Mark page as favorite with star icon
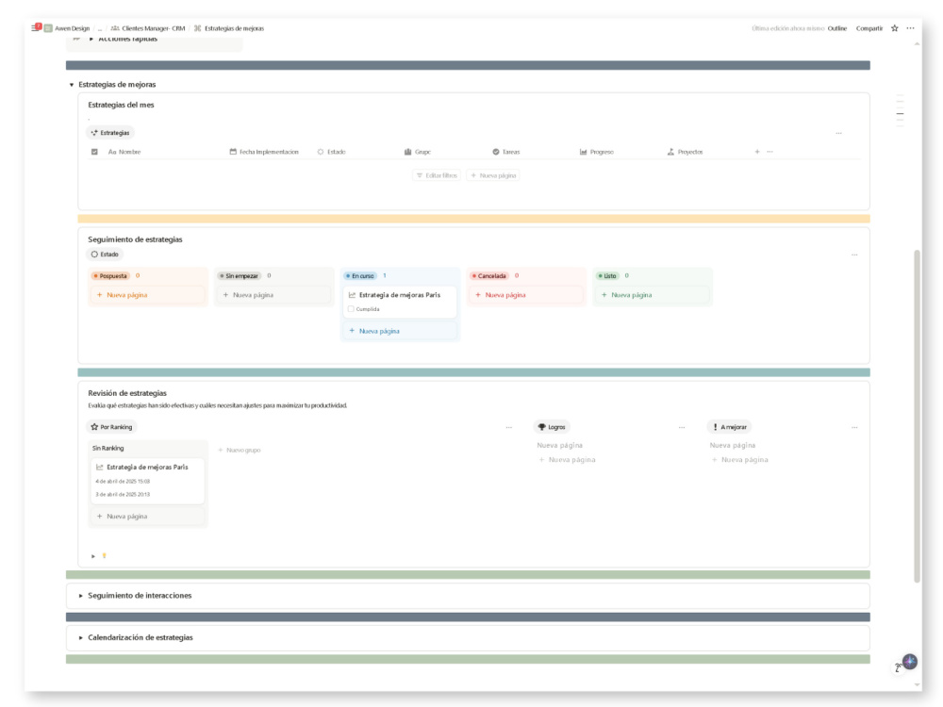Image resolution: width=943 pixels, height=707 pixels. [894, 28]
